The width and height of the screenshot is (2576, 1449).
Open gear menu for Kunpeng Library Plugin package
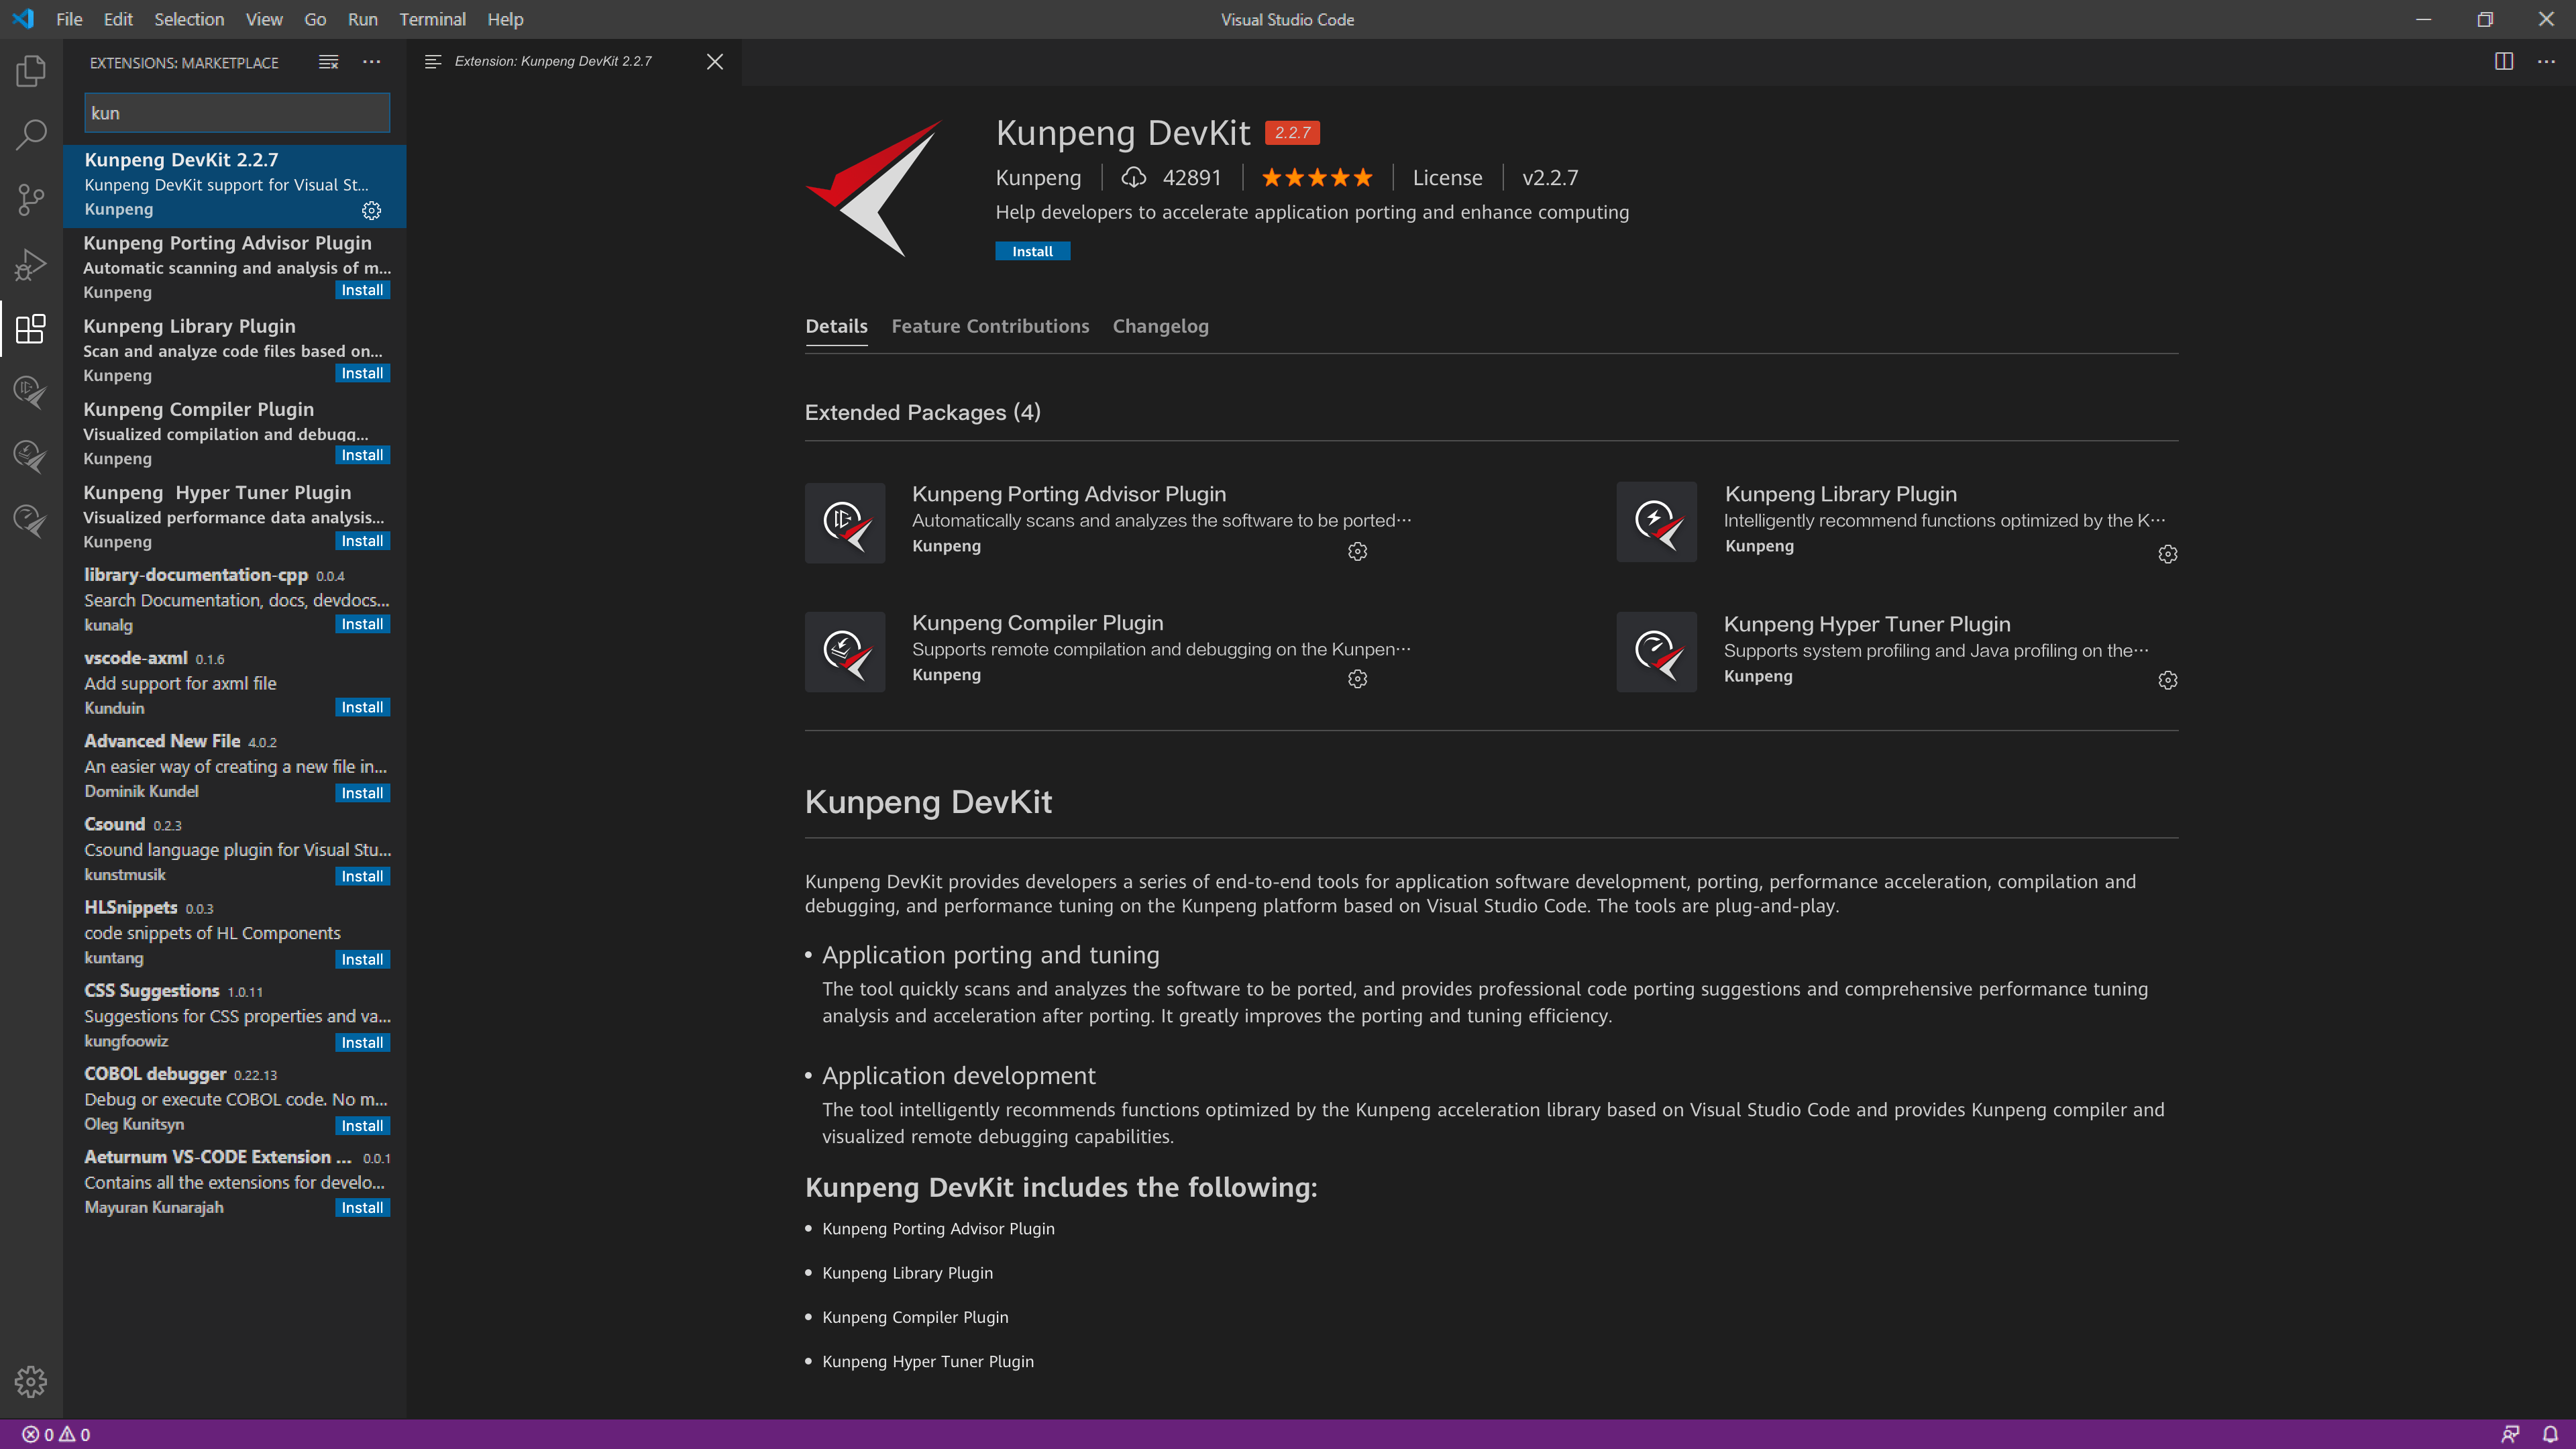pyautogui.click(x=2167, y=554)
